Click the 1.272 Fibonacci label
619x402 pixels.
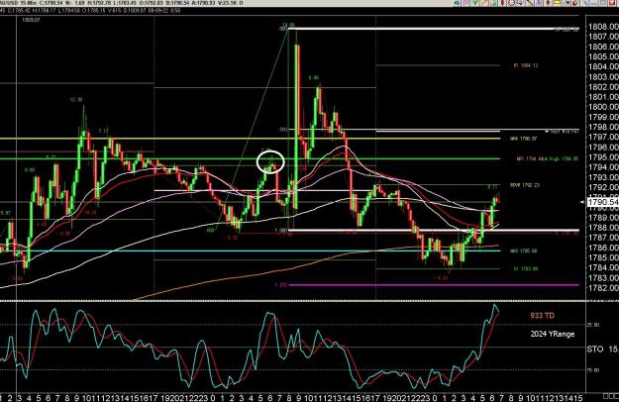(x=280, y=285)
